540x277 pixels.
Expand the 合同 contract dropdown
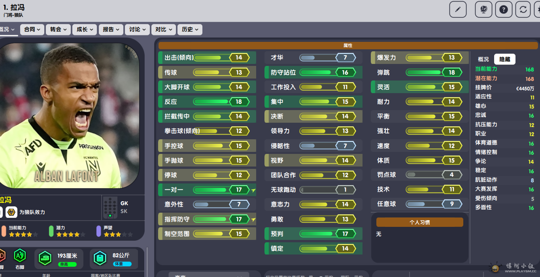[x=32, y=30]
